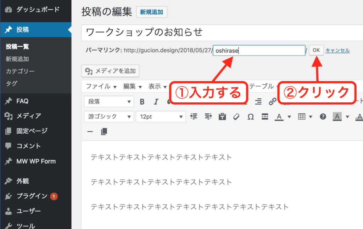Click the キャンセル link beside the permalink
363x229 pixels.
(x=337, y=50)
